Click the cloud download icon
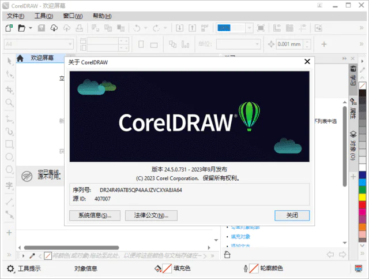Viewport: 369px width, 279px height. [x=54, y=28]
